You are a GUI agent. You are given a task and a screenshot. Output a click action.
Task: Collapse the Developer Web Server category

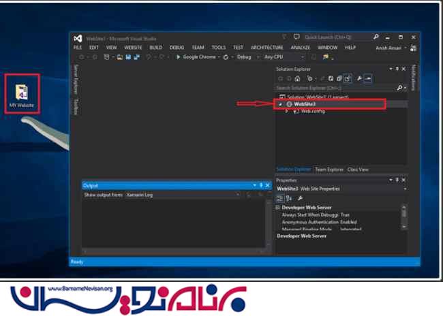(x=277, y=208)
